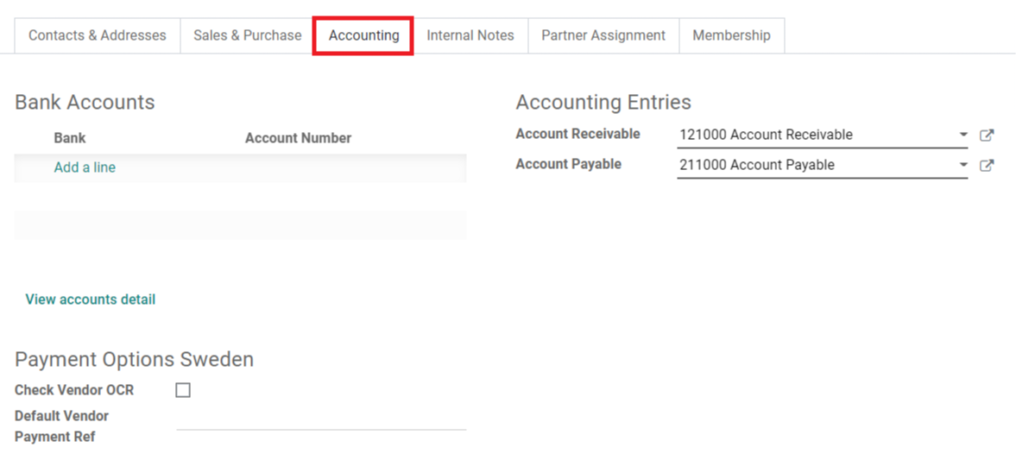Open the Sales & Purchase tab
Screen dimensions: 1016x460
click(x=247, y=35)
